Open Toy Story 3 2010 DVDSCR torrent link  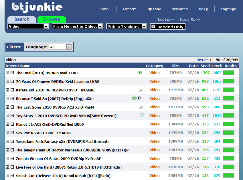coord(66,116)
